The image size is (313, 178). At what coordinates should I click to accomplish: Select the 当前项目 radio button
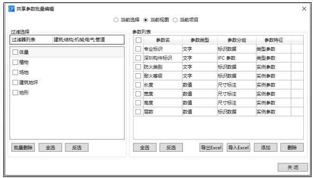[175, 20]
